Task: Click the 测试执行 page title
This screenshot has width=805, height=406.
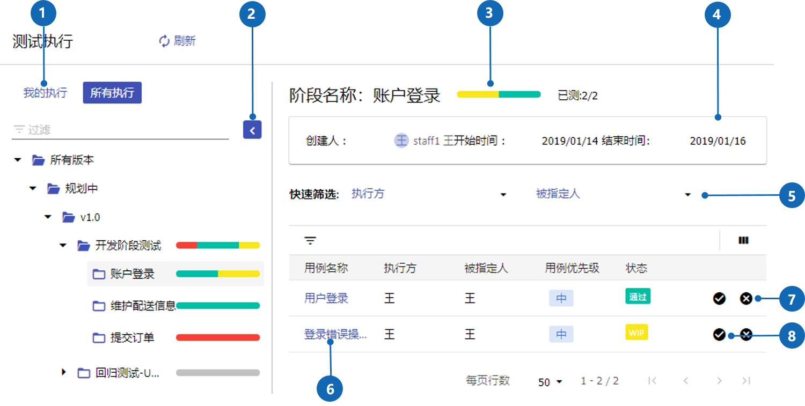Action: [x=42, y=41]
